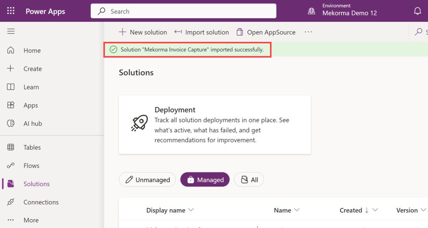Filter to Unmanaged solutions
Image resolution: width=428 pixels, height=228 pixels.
pos(147,180)
